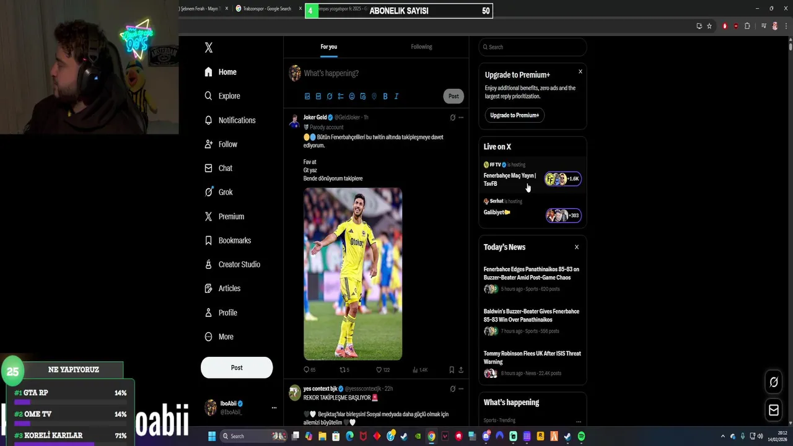
Task: Click the gray Post button in composer
Action: 453,96
